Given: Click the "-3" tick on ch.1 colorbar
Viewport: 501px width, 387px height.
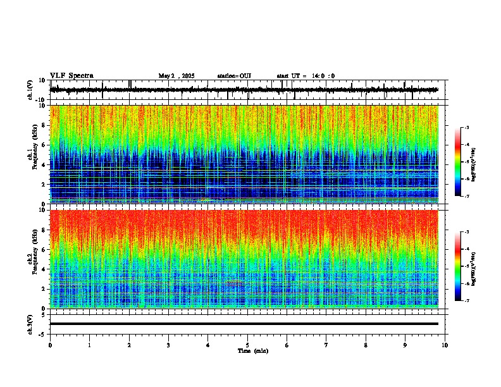Looking at the screenshot, I should point(466,128).
